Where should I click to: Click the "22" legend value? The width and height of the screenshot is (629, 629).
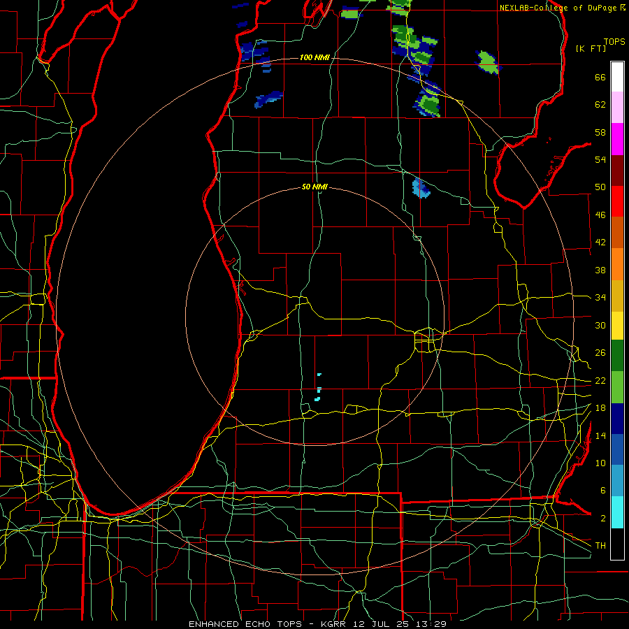click(x=600, y=381)
